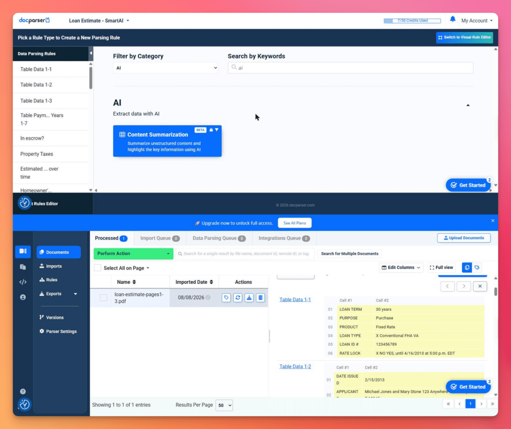Click the reprocess icon for loan-estimate-pages1-3.pdf

coord(238,297)
